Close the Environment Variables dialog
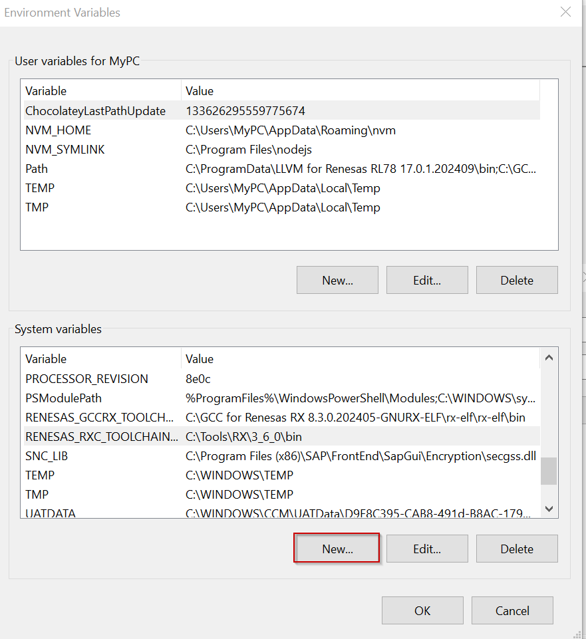The height and width of the screenshot is (639, 586). pos(565,12)
